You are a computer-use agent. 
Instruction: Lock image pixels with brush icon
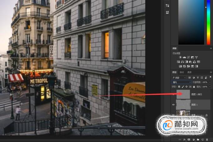tap(183, 87)
